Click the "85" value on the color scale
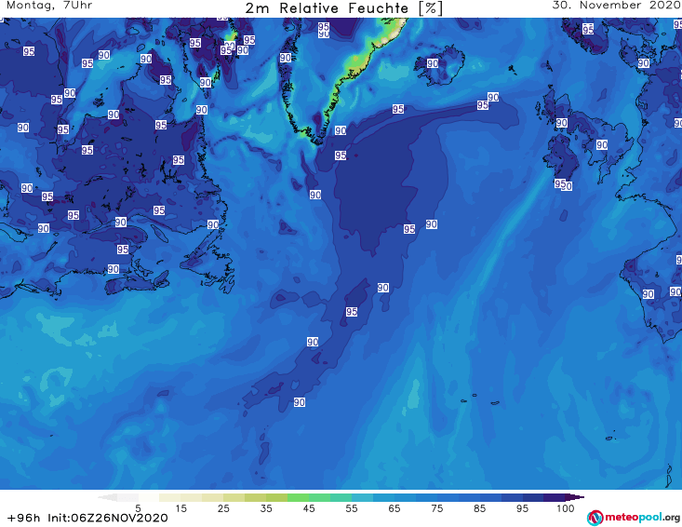The height and width of the screenshot is (527, 682). tap(479, 508)
